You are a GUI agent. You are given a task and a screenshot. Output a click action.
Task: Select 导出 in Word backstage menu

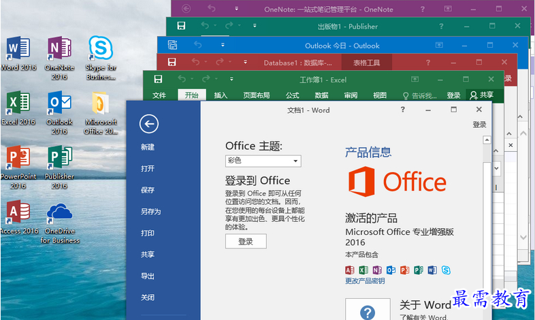148,276
